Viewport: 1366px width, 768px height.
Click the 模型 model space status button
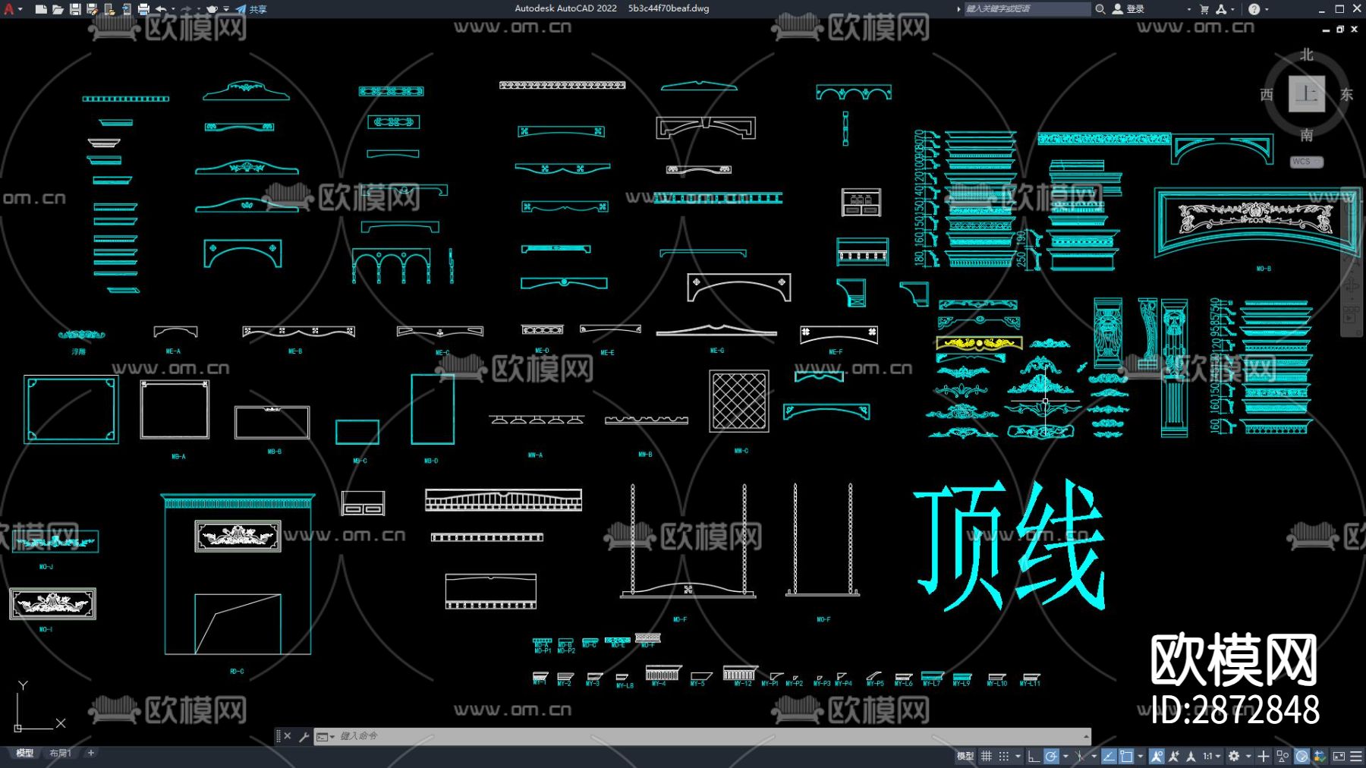tap(965, 756)
